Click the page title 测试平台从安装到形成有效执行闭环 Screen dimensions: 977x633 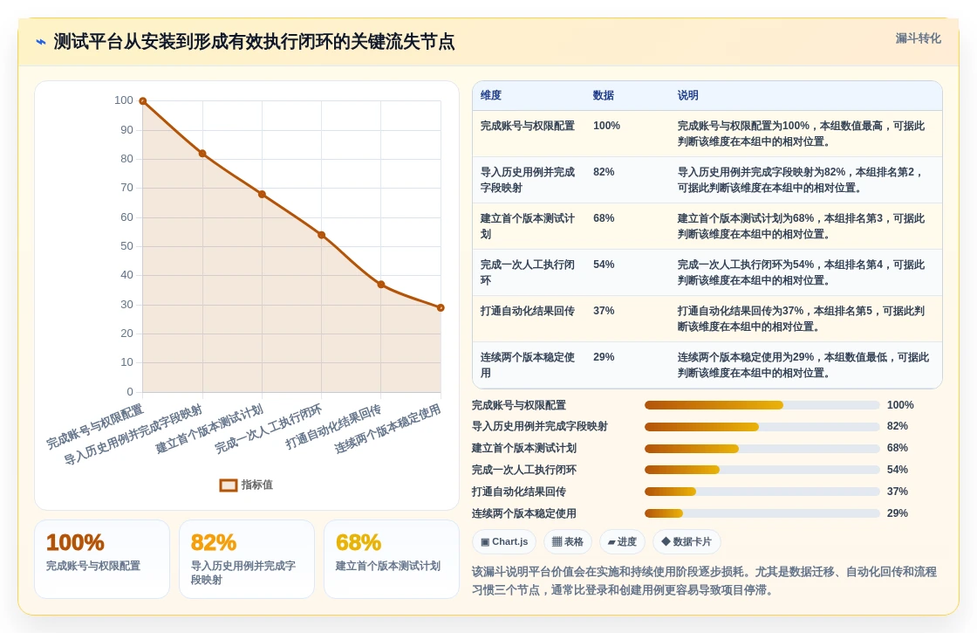pos(254,42)
